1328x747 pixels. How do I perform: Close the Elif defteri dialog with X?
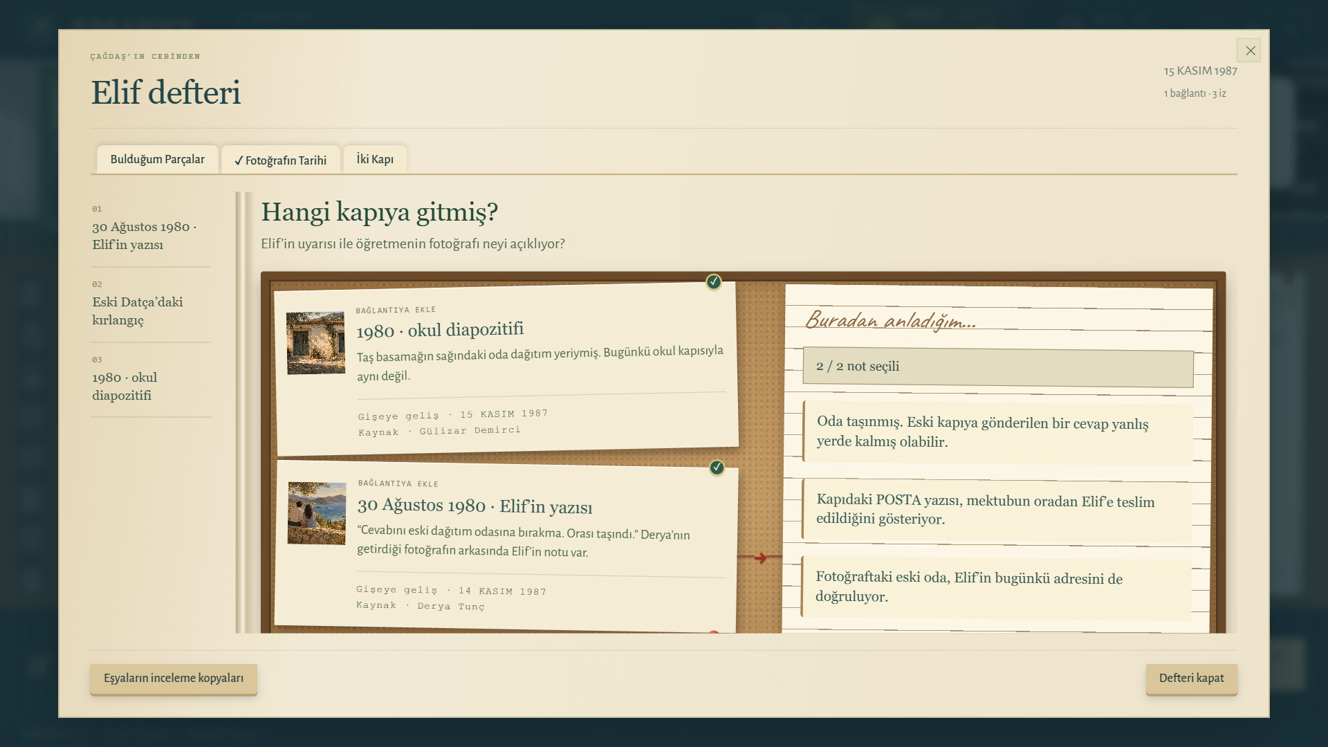[1249, 50]
